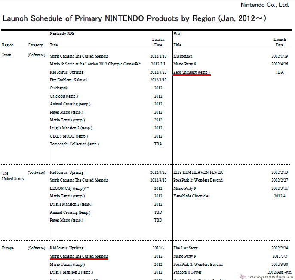This screenshot has width=295, height=280.
Task: Select 'The Last Story' title
Action: 185,248
